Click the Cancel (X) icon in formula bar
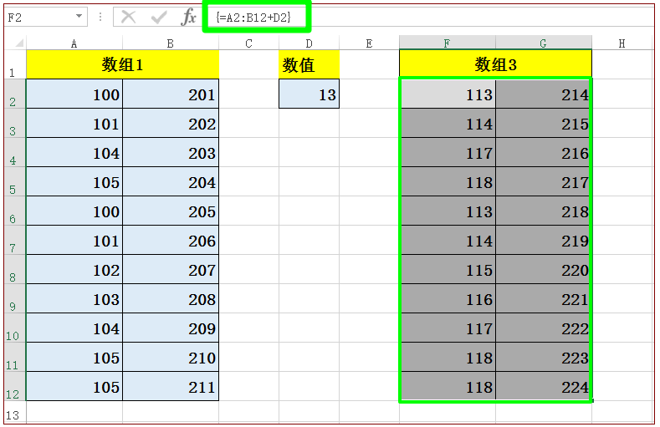The height and width of the screenshot is (427, 660). pos(128,18)
